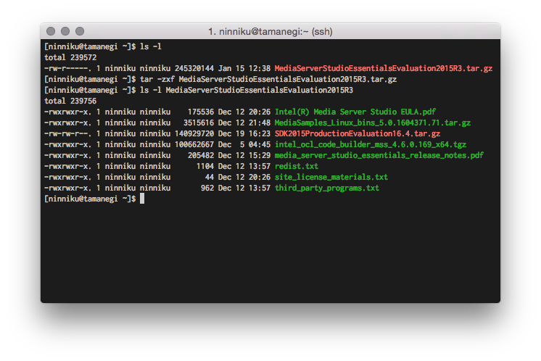
Task: Select the Intel(R) Media Server Studio EULA.pdf entry
Action: pyautogui.click(x=355, y=112)
